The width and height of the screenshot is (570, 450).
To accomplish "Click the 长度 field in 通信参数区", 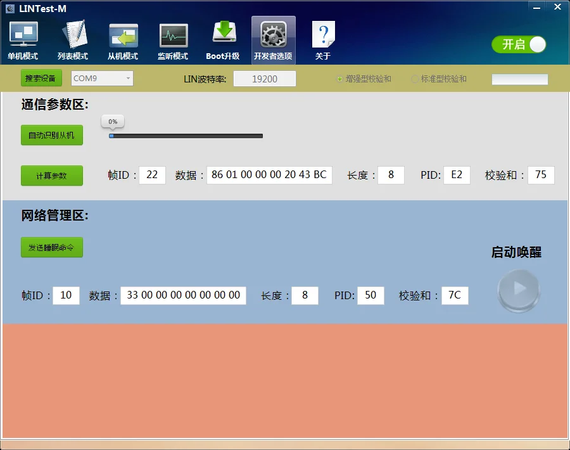I will 391,175.
